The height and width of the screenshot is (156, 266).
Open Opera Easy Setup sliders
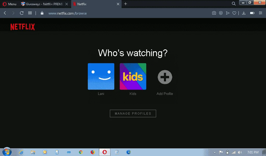coord(261,13)
